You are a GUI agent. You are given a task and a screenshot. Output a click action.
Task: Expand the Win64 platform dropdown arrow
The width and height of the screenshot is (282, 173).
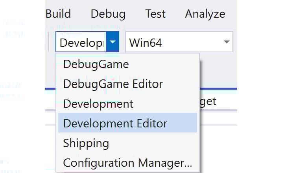[227, 42]
